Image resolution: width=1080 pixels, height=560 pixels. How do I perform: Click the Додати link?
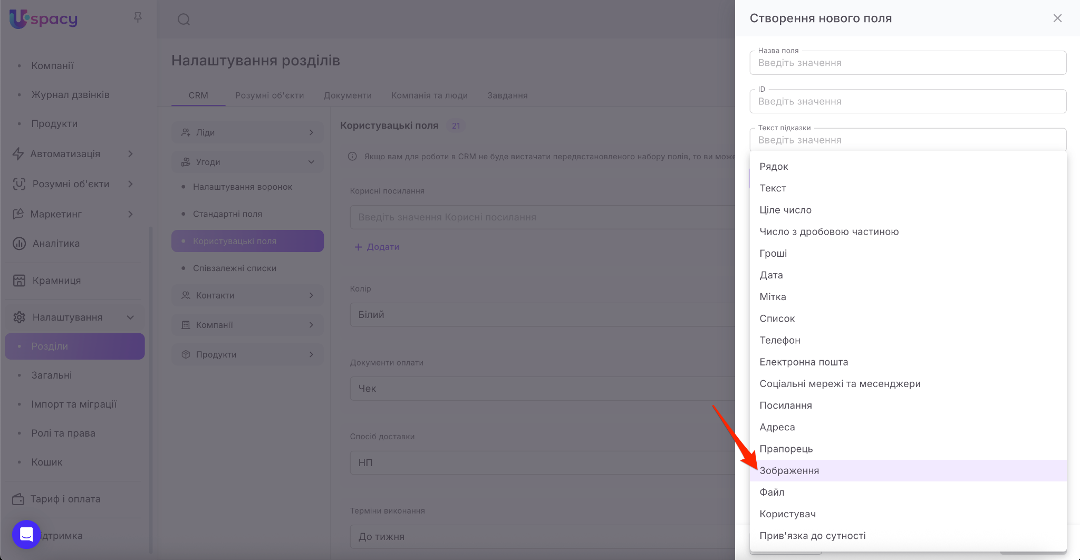pos(377,247)
